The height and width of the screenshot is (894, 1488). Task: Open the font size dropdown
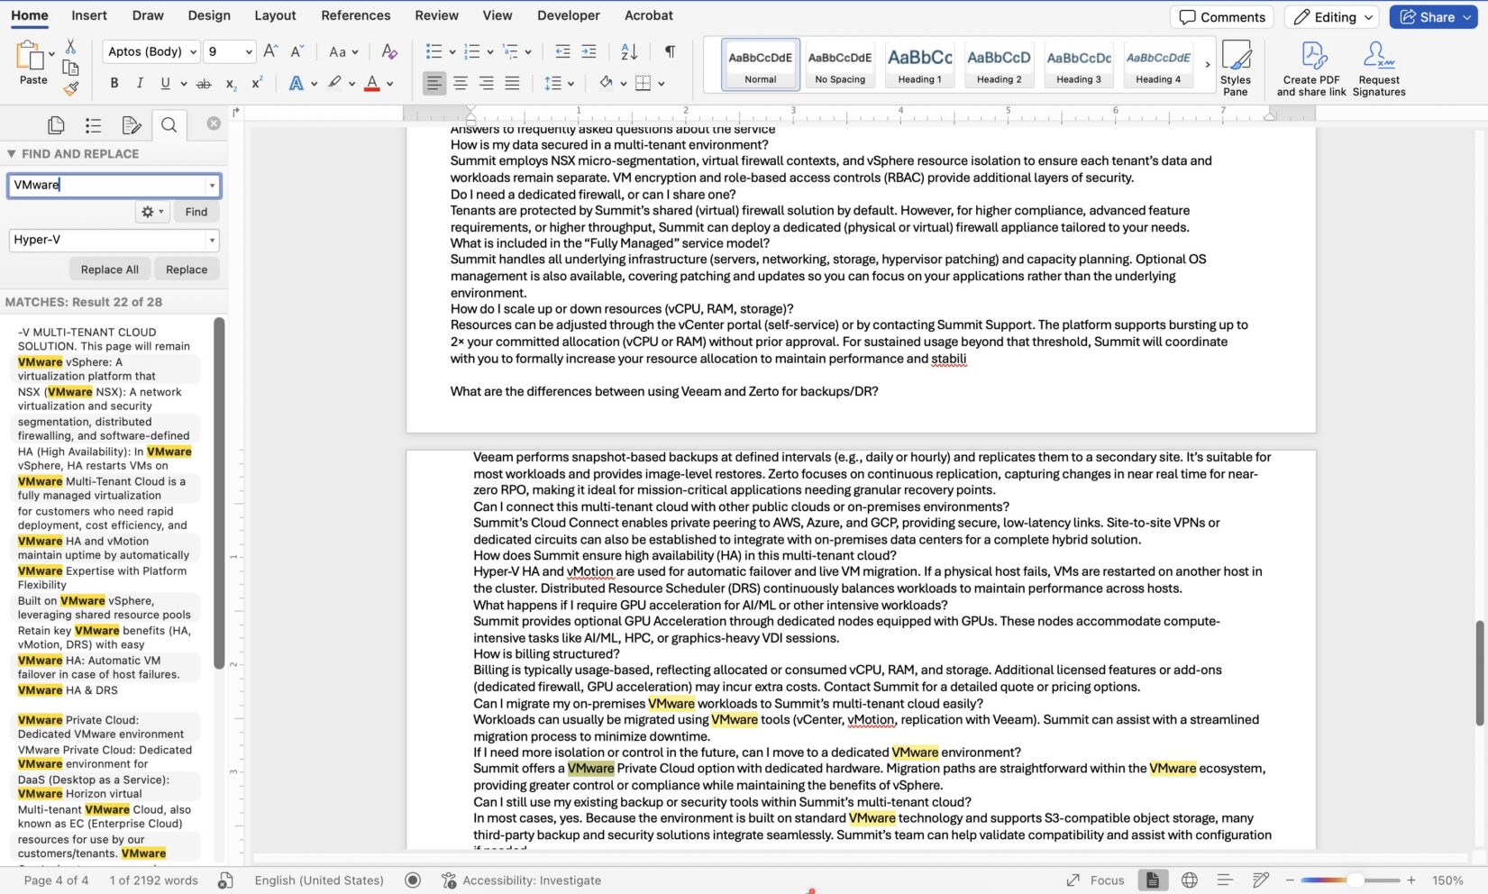(249, 51)
